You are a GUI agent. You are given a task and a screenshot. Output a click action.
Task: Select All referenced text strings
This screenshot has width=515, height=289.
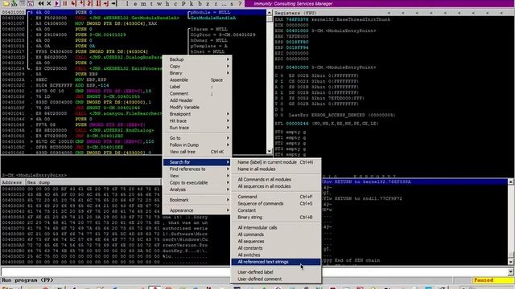point(276,262)
